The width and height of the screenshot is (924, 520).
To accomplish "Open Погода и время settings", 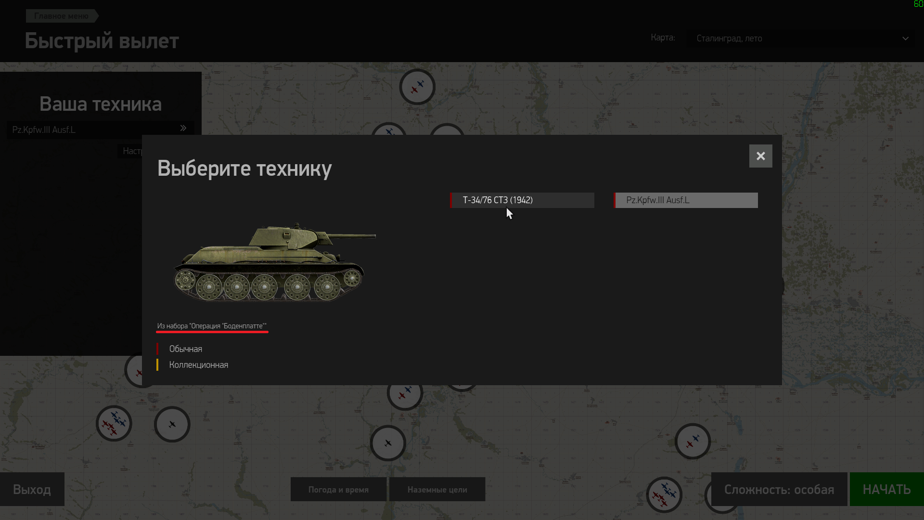I will [338, 489].
